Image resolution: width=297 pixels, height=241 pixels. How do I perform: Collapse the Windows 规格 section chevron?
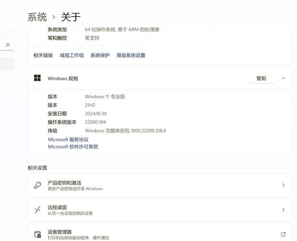pos(283,78)
